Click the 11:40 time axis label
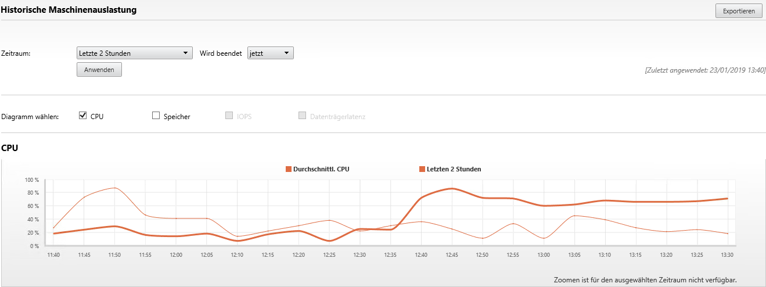The height and width of the screenshot is (287, 766). click(53, 254)
